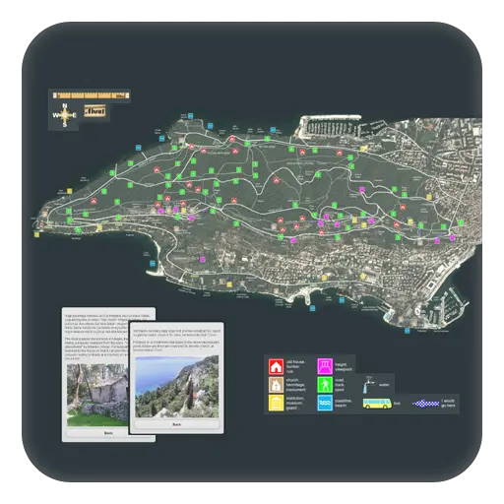The image size is (504, 504).
Task: Click the 'I would go here' label
Action: coord(448,404)
